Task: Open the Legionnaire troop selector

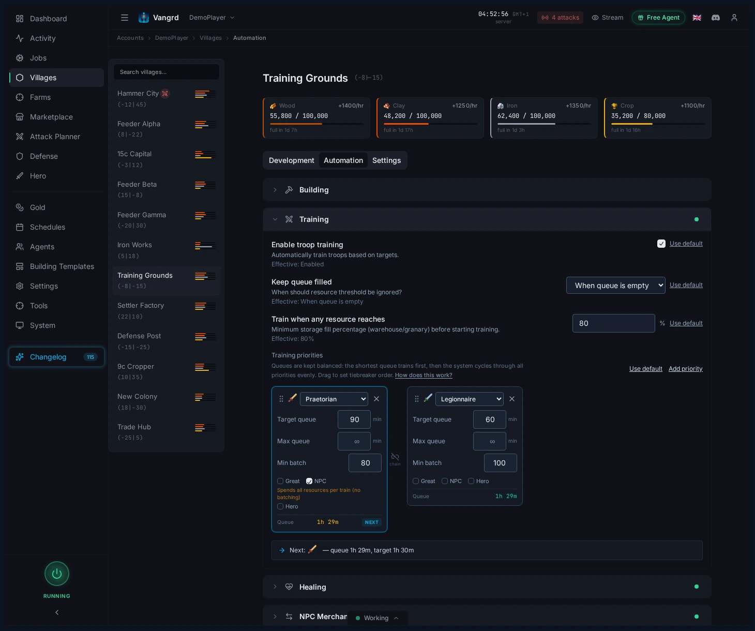Action: (x=469, y=399)
